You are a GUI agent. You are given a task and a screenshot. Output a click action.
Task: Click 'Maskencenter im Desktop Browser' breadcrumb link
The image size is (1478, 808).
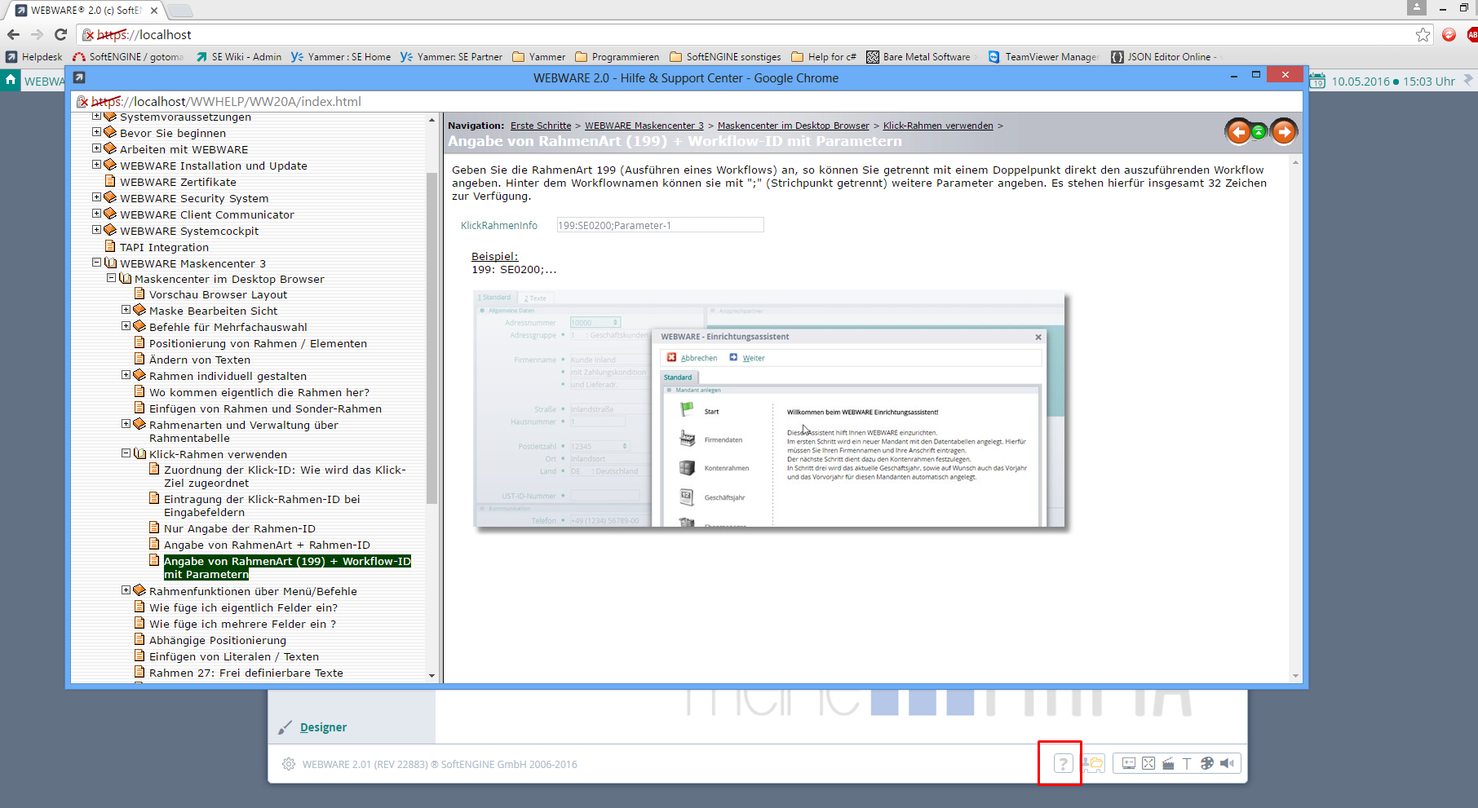[793, 126]
